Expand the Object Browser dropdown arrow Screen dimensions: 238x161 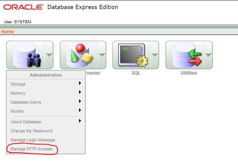pos(102,55)
